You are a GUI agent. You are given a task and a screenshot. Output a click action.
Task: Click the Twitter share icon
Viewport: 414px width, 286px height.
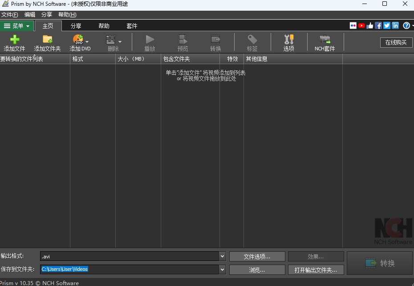click(387, 26)
